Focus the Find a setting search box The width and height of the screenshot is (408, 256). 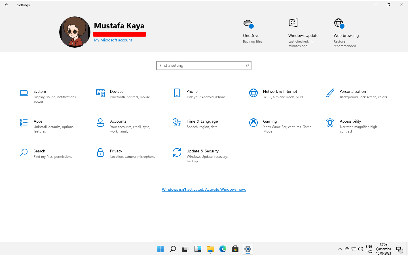point(204,66)
